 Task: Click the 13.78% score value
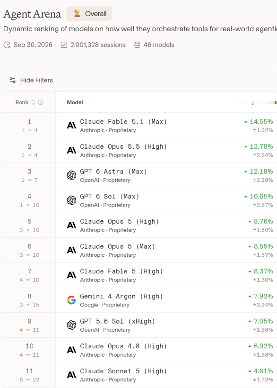[261, 147]
